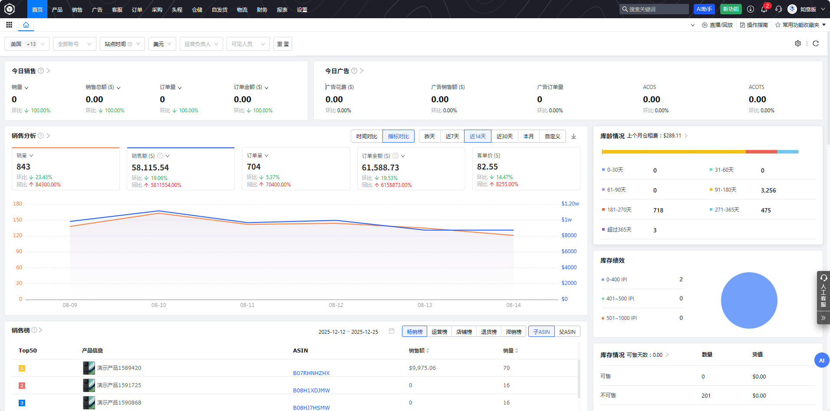Open the B07RHNHZHX ASIN link
The width and height of the screenshot is (830, 411).
point(311,373)
